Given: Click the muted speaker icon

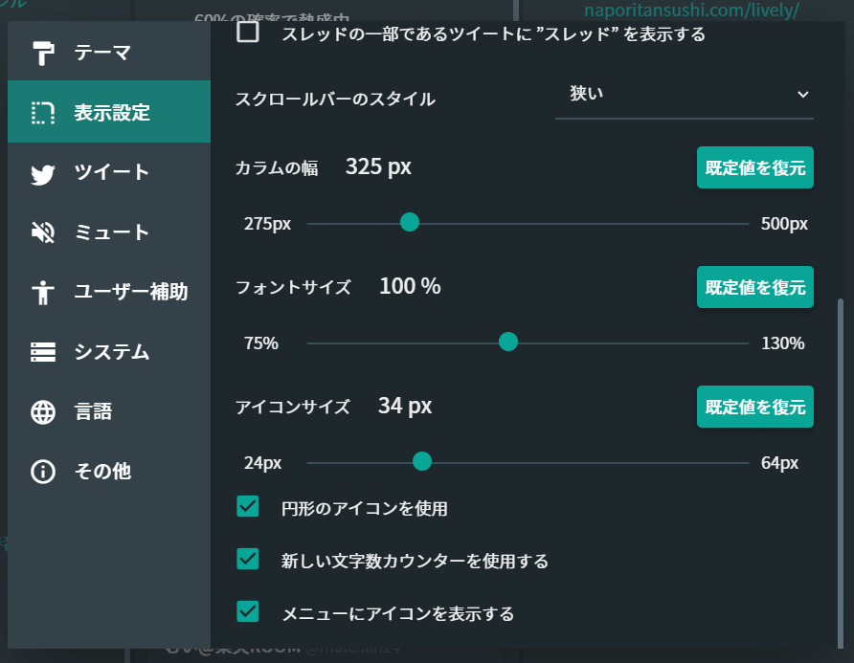Looking at the screenshot, I should (x=43, y=232).
